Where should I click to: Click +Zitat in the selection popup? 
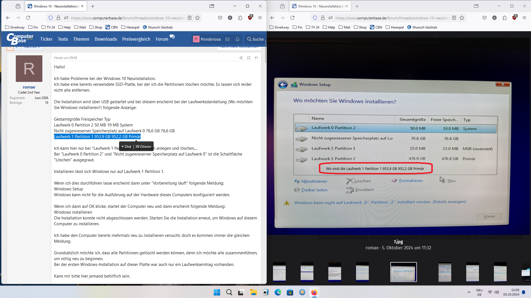click(x=126, y=147)
